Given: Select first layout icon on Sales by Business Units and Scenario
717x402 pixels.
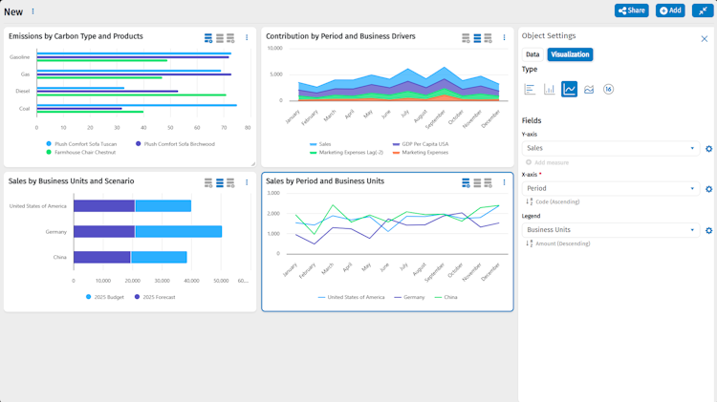Looking at the screenshot, I should click(208, 182).
